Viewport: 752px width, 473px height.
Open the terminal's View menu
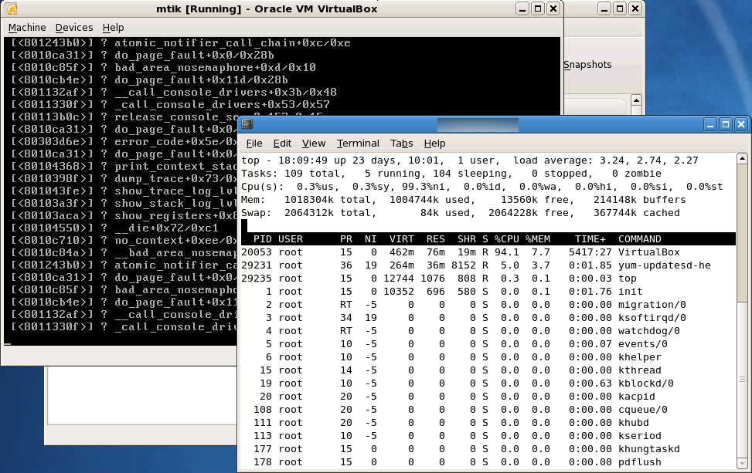click(314, 144)
